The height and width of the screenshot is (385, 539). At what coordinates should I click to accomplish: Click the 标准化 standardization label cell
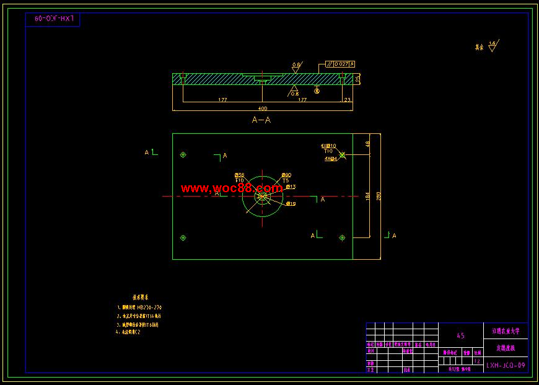(407, 351)
